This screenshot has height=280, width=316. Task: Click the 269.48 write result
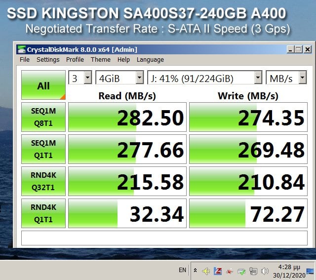pos(248,149)
